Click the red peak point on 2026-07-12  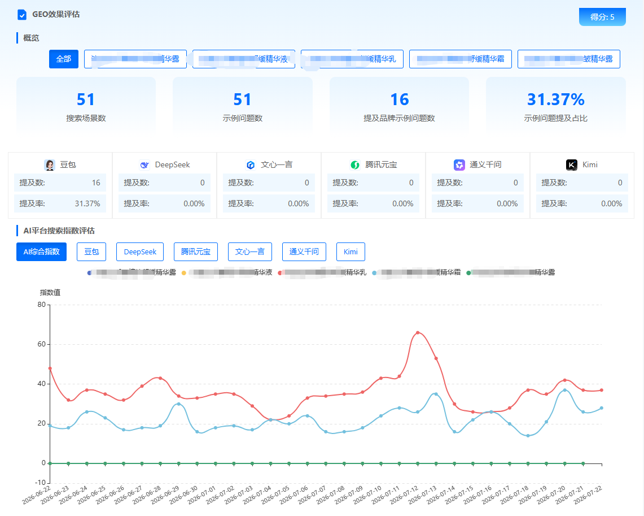pos(418,333)
